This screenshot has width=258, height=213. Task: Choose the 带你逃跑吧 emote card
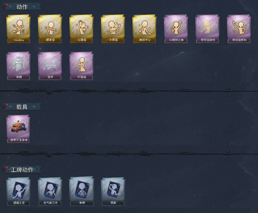208,29
